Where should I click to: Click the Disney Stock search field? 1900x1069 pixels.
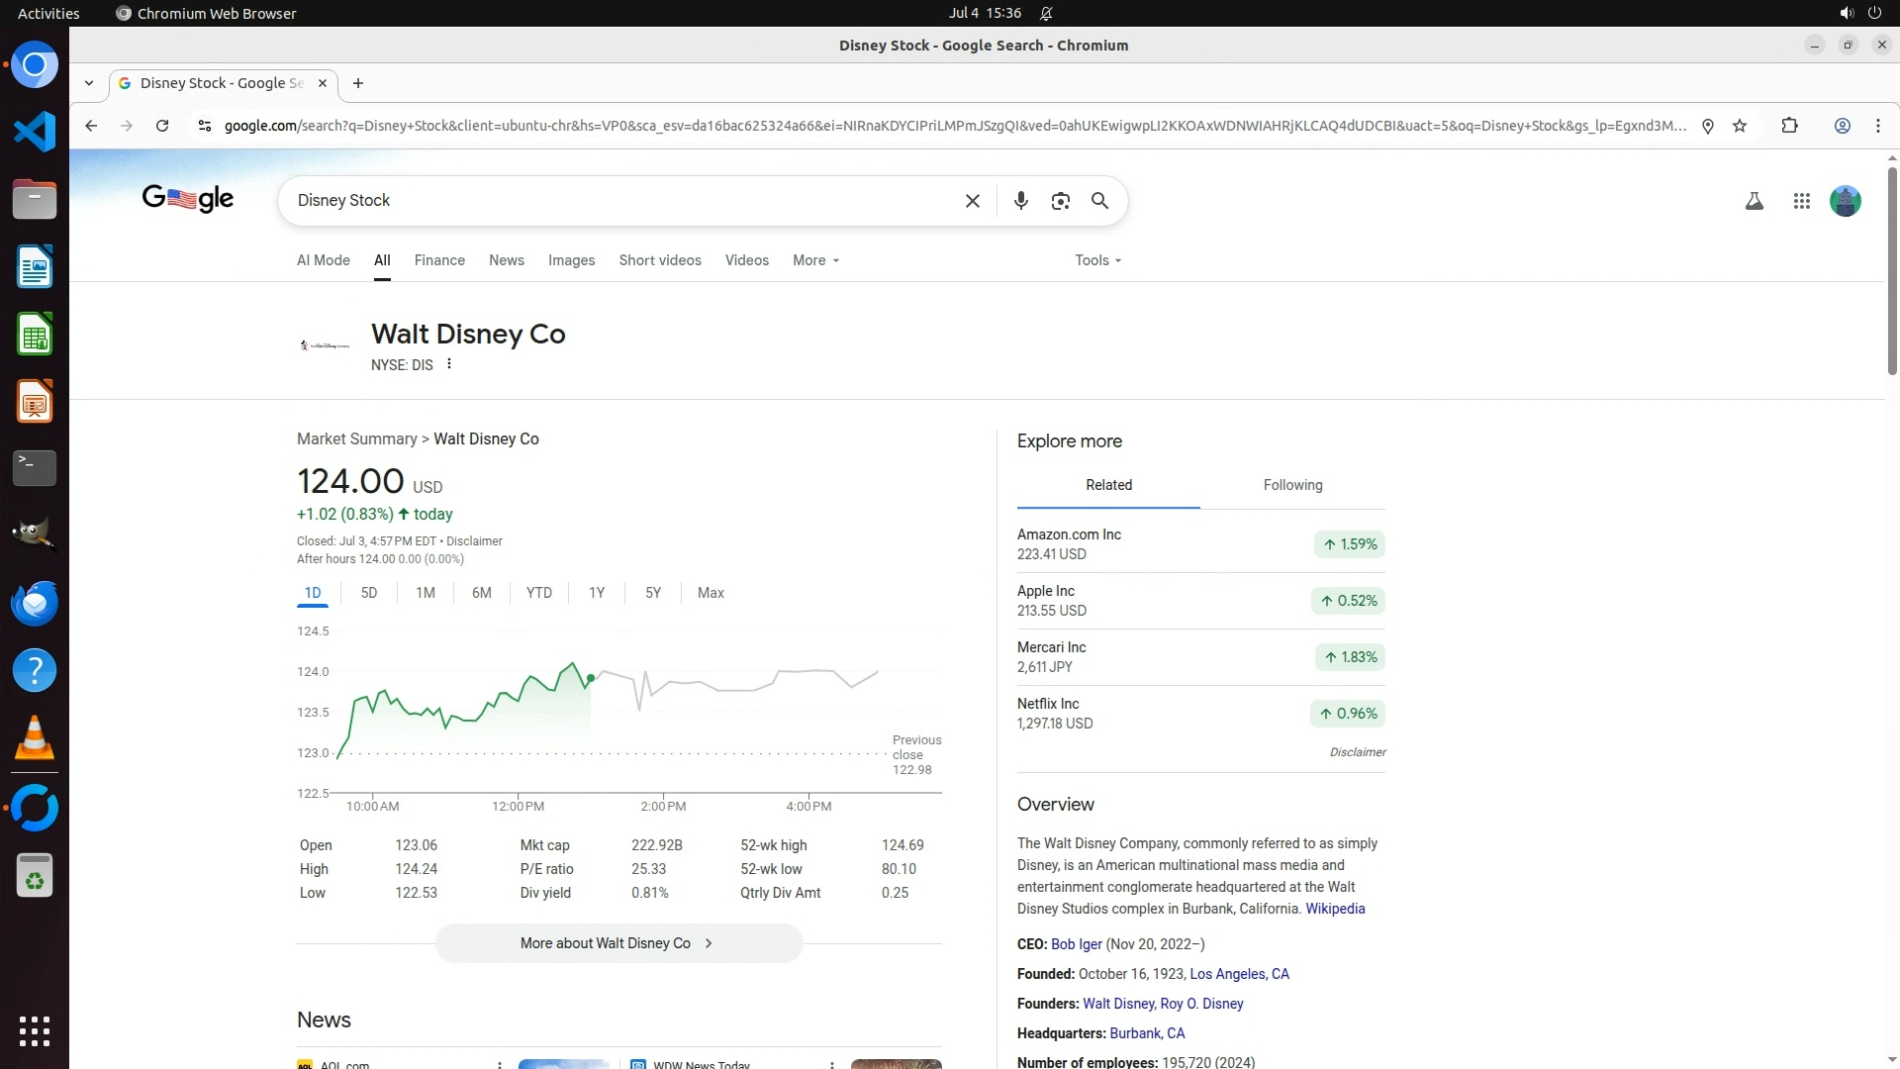coord(623,201)
